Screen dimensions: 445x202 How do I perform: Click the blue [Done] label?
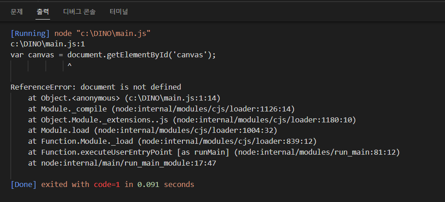(24, 185)
